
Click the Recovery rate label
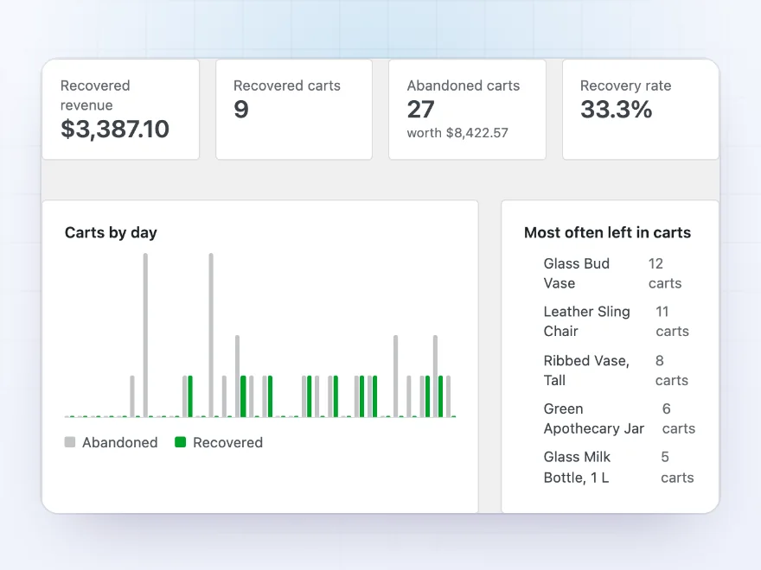(x=625, y=85)
